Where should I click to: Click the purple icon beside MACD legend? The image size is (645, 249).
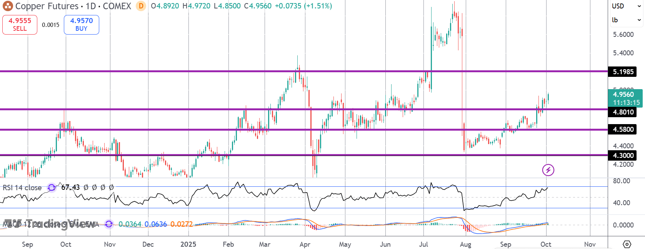(x=109, y=224)
